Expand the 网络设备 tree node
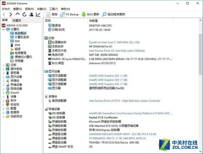This screenshot has width=203, height=154. (3, 89)
